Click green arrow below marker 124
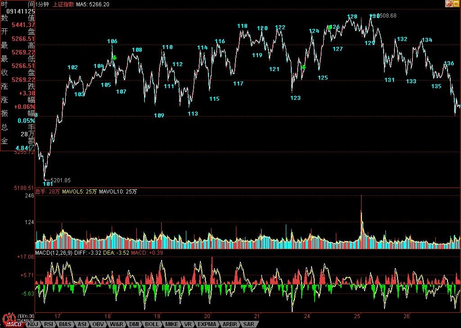Image resolution: width=461 pixels, height=328 pixels. coord(304,67)
